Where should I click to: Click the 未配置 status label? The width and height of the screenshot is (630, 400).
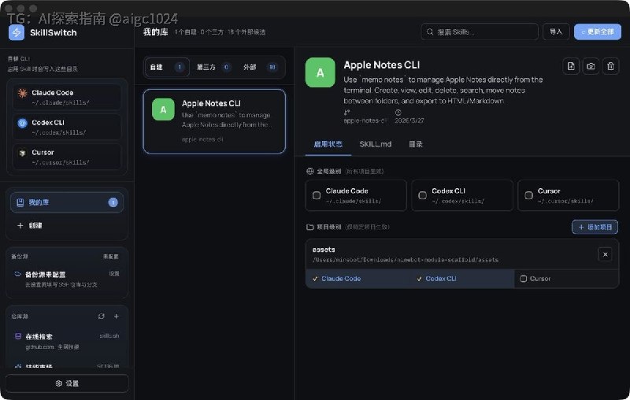110,256
